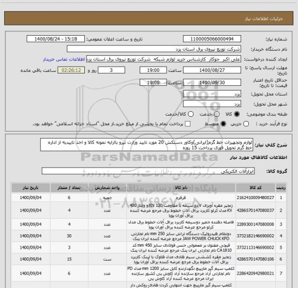This screenshot has height=288, width=298.
Task: Click the کد کالا column header
Action: coord(256,188)
